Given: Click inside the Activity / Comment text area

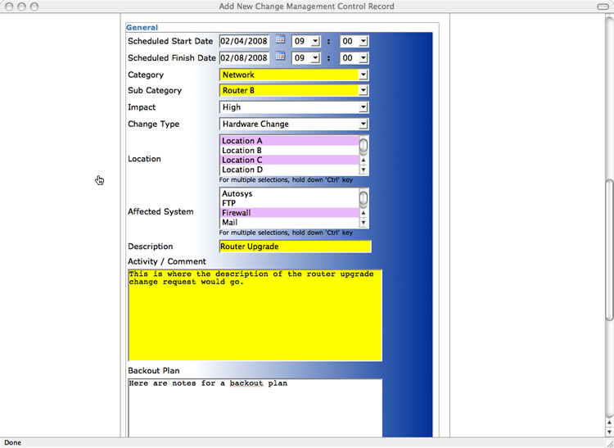Looking at the screenshot, I should 255,315.
